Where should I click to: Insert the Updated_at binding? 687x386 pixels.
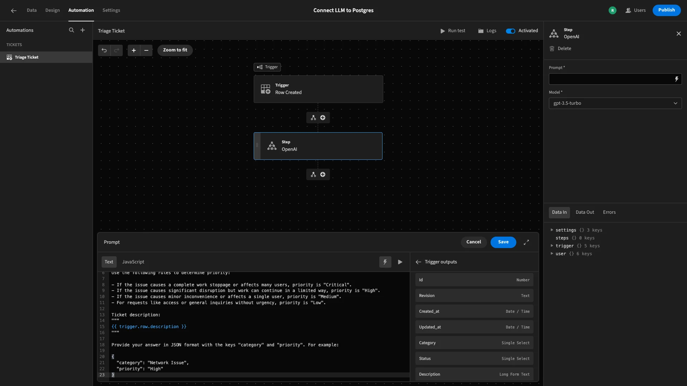(474, 327)
